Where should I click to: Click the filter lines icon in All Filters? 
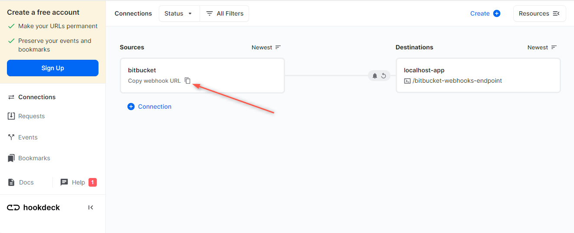[x=210, y=13]
